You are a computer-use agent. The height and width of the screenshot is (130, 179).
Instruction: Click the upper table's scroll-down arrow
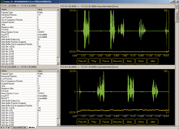[x=58, y=63]
